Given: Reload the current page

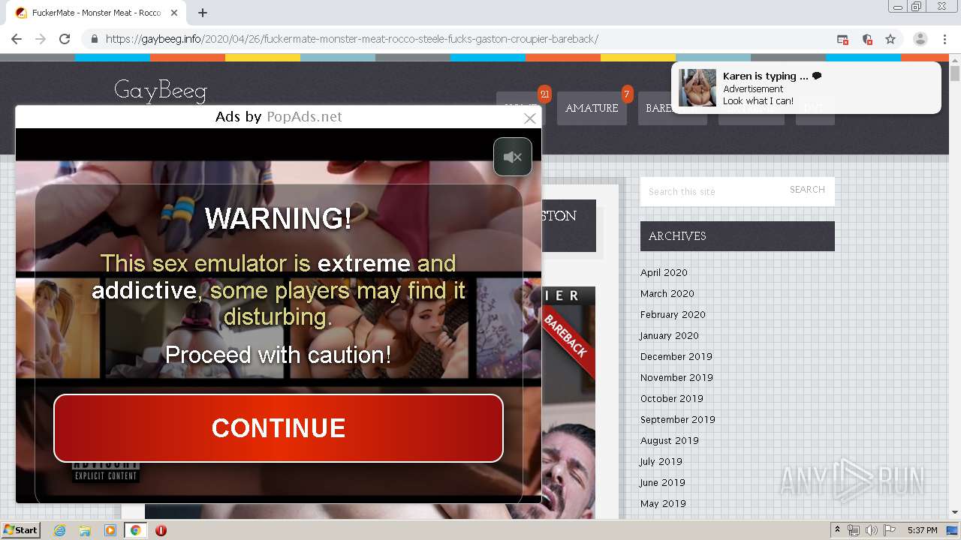Looking at the screenshot, I should pos(65,39).
